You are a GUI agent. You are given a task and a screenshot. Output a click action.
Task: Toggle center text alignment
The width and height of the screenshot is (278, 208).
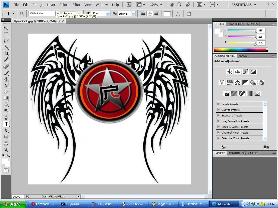pos(150,13)
